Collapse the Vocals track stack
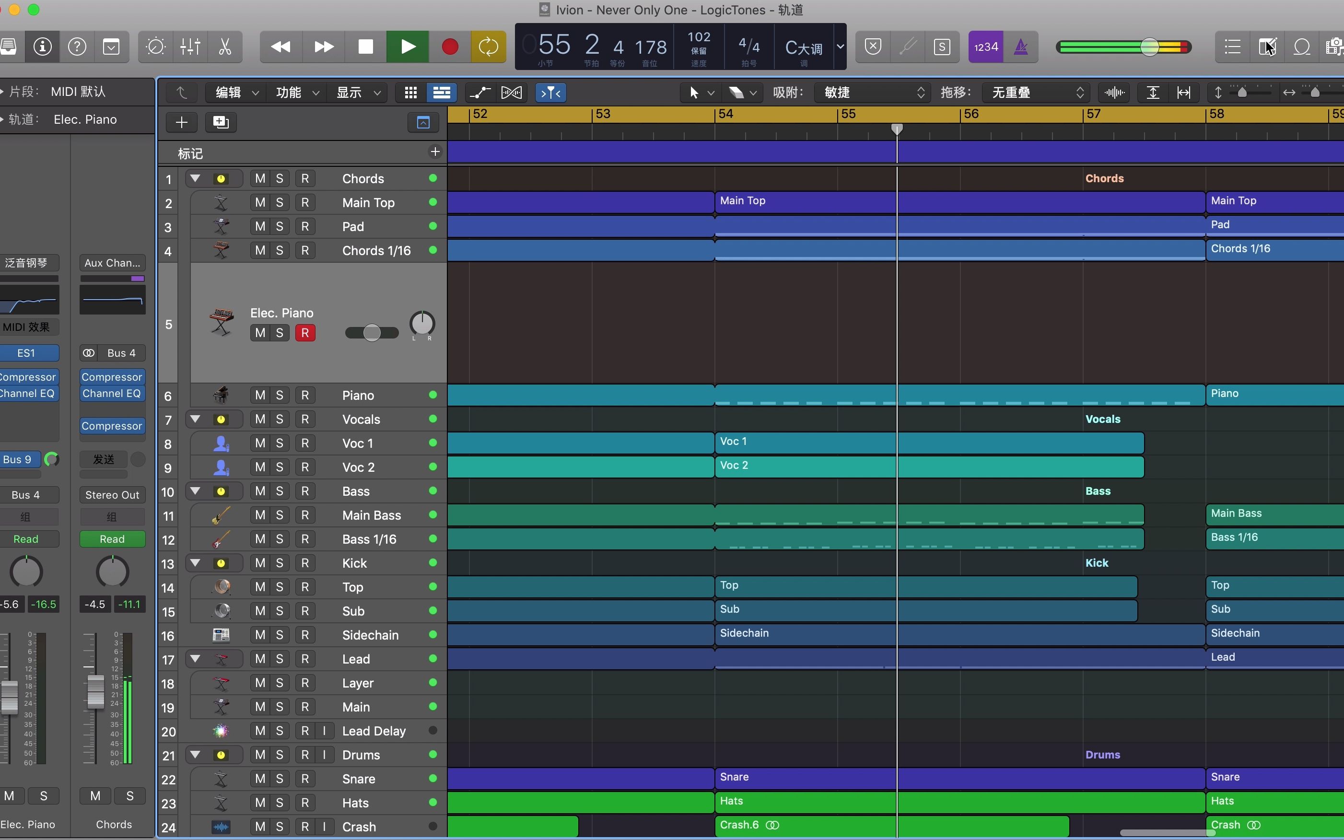This screenshot has height=840, width=1344. coord(195,419)
